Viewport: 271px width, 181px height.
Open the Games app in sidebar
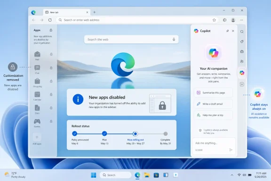(x=37, y=123)
